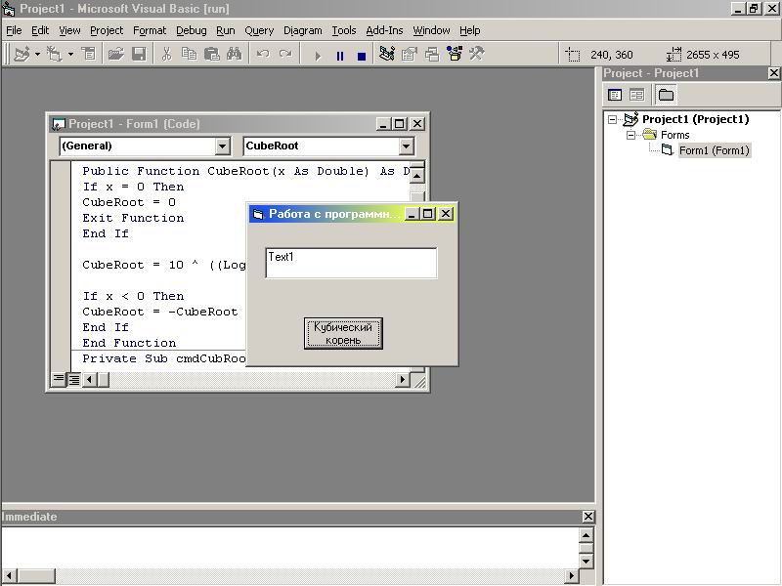
Task: Open Add Project icon's dropdown arrow
Action: (x=37, y=54)
